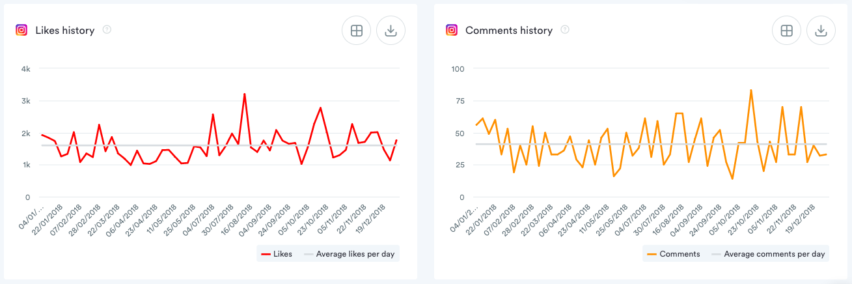This screenshot has width=852, height=284.
Task: Click the Instagram icon beside Comments history
Action: click(452, 30)
